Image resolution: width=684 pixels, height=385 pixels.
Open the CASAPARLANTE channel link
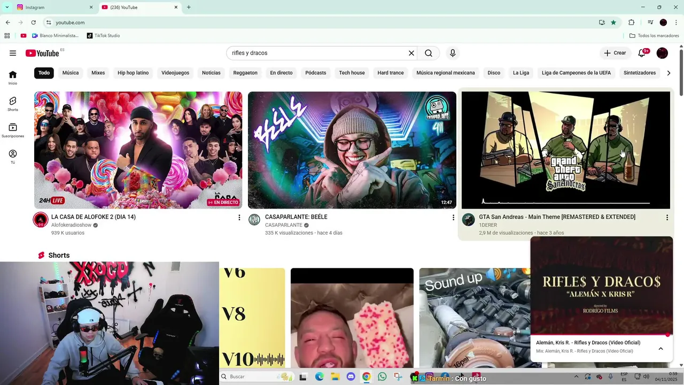point(284,225)
